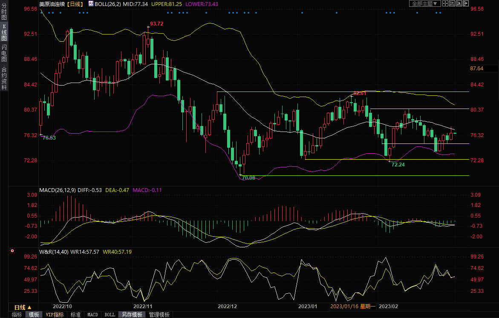The image size is (499, 318).
Task: Apply the MACD template
Action: pos(92,315)
